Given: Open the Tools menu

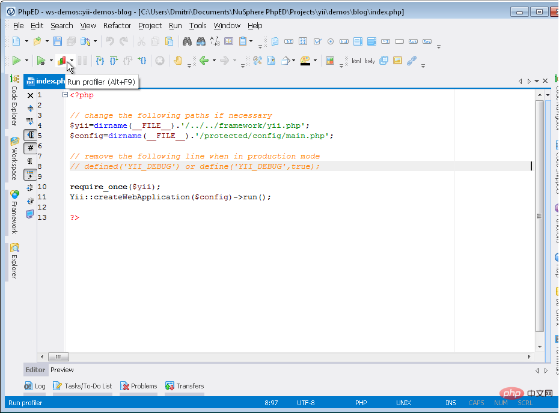Looking at the screenshot, I should coord(198,26).
